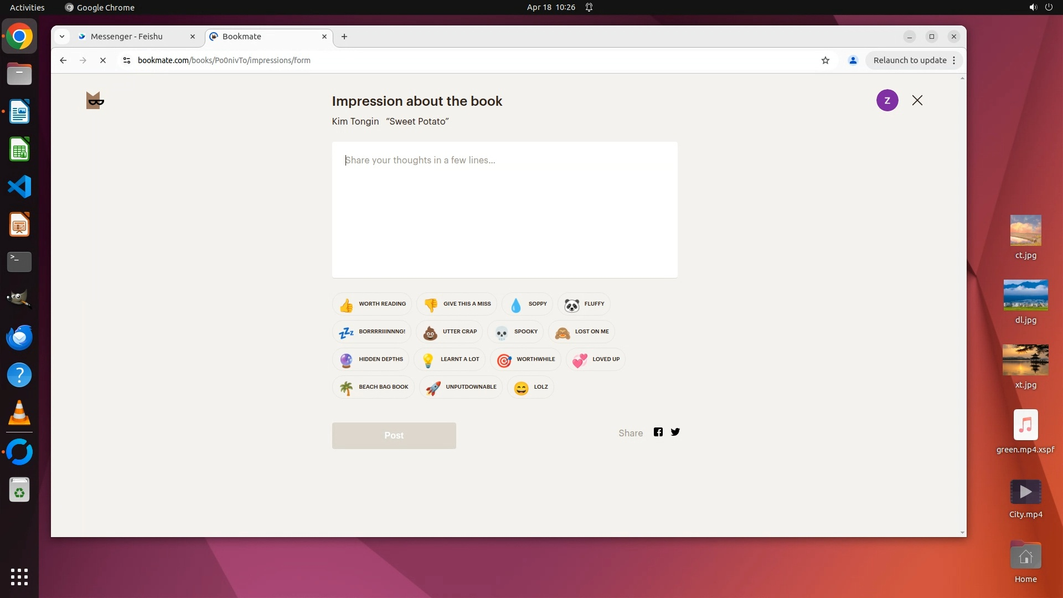Open Chrome profile icon
Viewport: 1063px width, 598px height.
click(x=853, y=60)
